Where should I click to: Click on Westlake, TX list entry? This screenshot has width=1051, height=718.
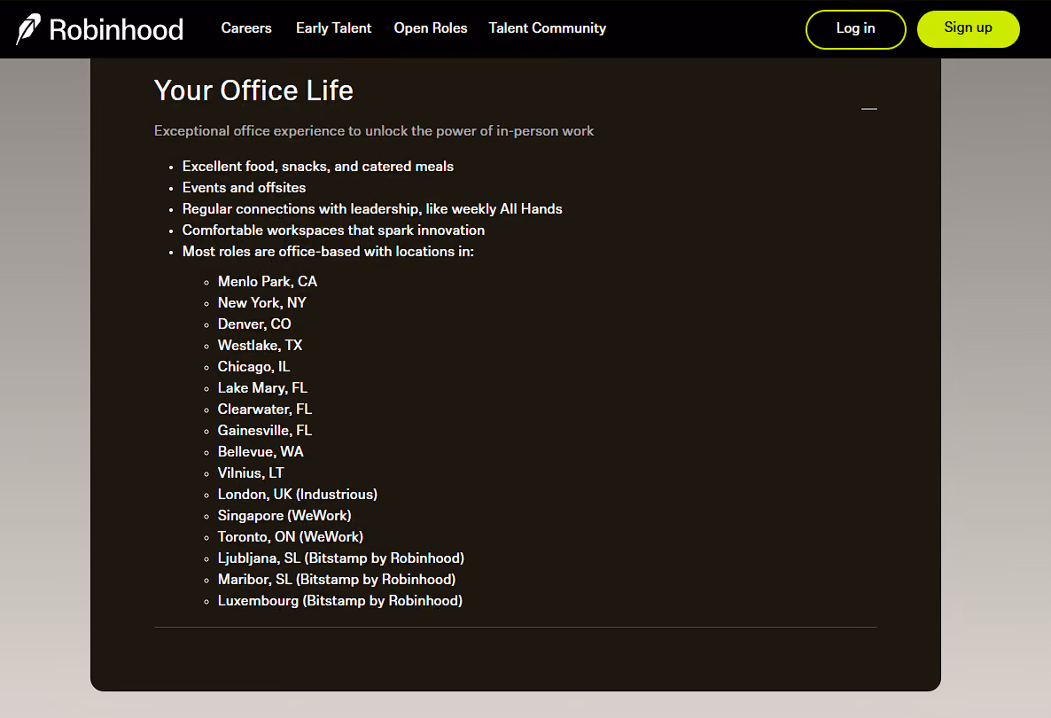260,345
